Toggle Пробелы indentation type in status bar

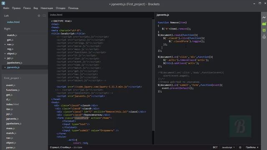click(251, 147)
